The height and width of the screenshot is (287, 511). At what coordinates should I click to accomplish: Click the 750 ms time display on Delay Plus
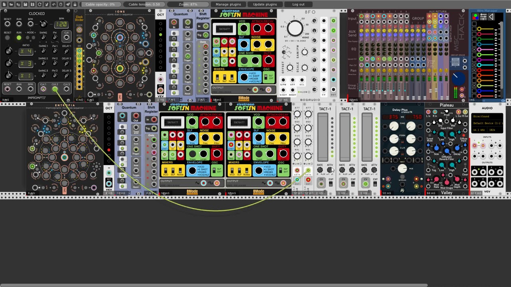pyautogui.click(x=414, y=117)
